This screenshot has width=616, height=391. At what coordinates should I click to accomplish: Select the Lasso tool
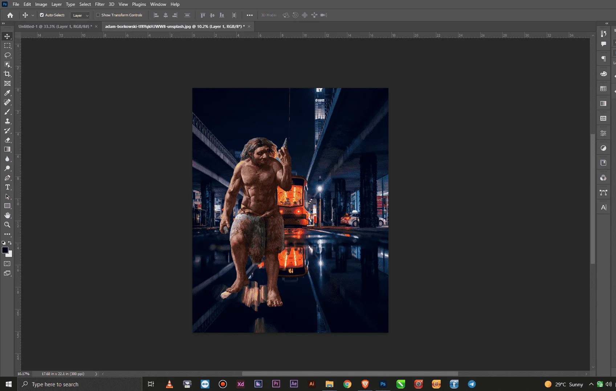(x=7, y=55)
